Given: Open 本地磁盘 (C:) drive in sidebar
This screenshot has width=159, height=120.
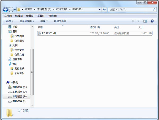Looking at the screenshot, I should pyautogui.click(x=19, y=87).
